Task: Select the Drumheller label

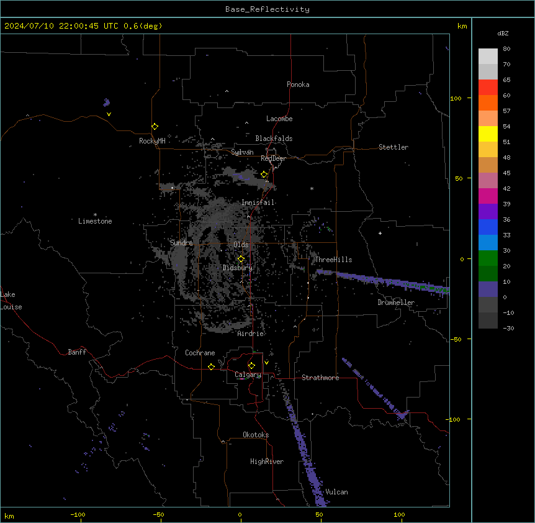Action: click(396, 302)
